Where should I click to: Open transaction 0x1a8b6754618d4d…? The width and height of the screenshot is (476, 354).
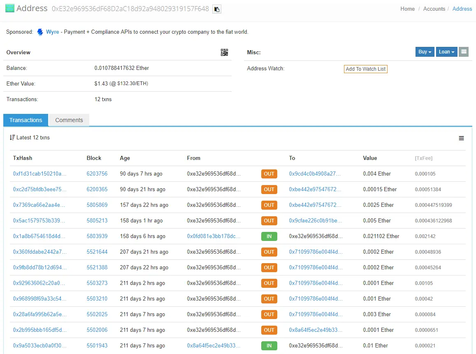pos(39,236)
